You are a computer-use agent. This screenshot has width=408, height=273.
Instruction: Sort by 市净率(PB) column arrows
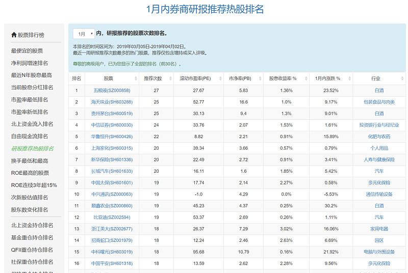click(260, 78)
